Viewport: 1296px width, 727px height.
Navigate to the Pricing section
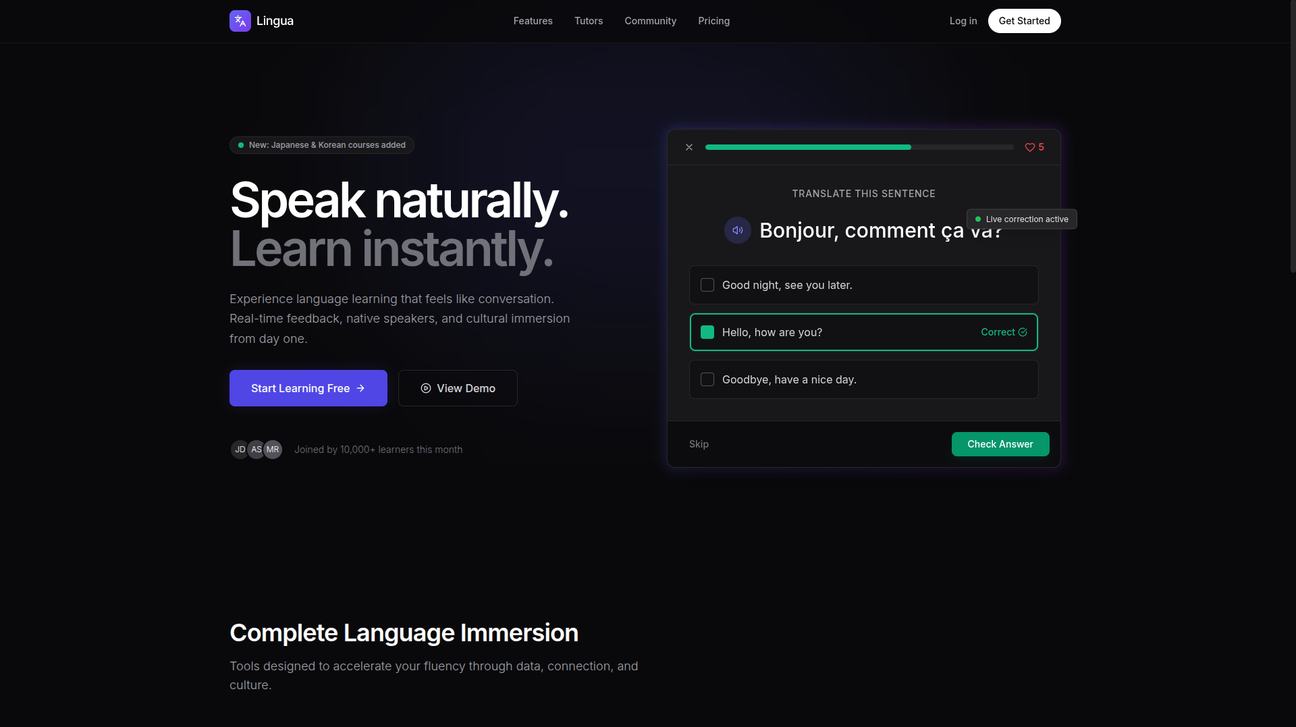(713, 21)
